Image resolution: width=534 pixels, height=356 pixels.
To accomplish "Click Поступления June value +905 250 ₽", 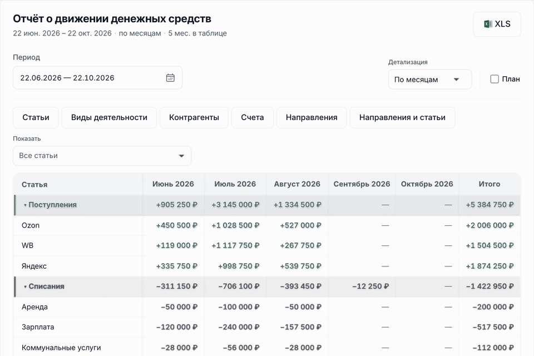I will click(177, 205).
